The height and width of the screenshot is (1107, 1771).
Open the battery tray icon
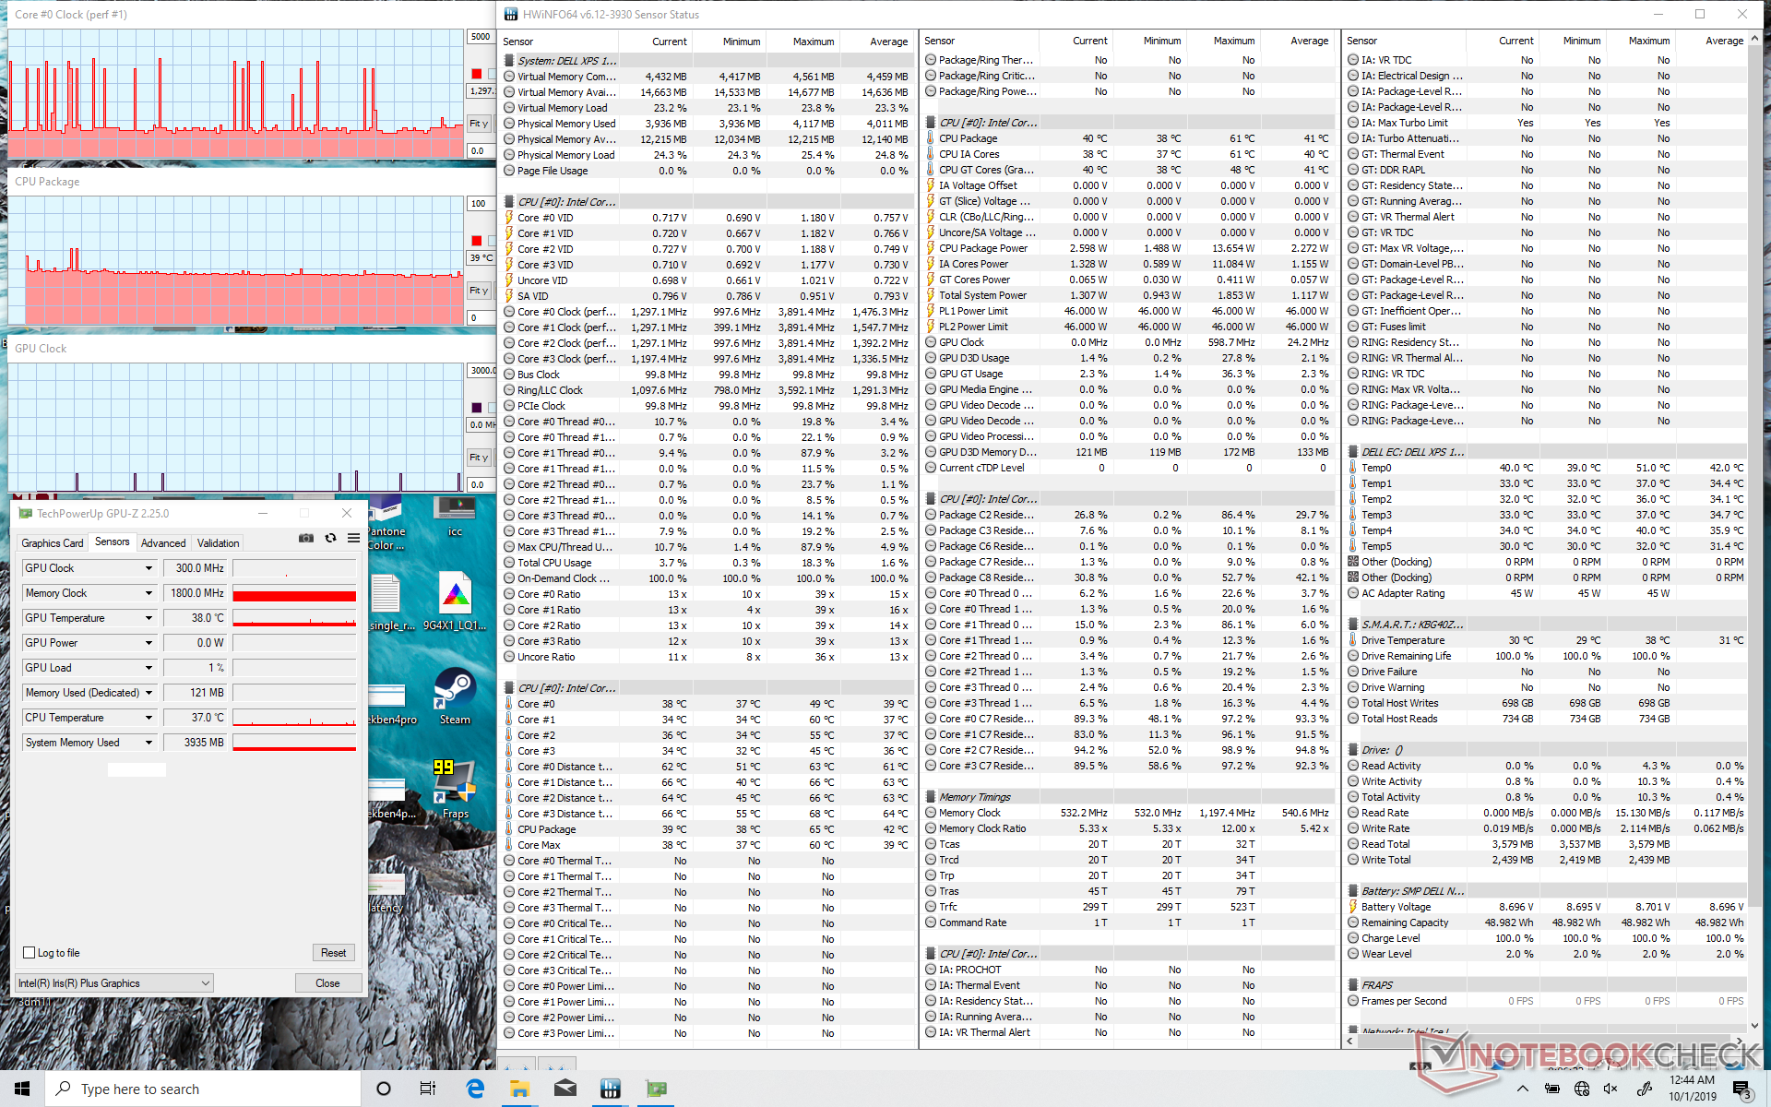pos(1552,1089)
